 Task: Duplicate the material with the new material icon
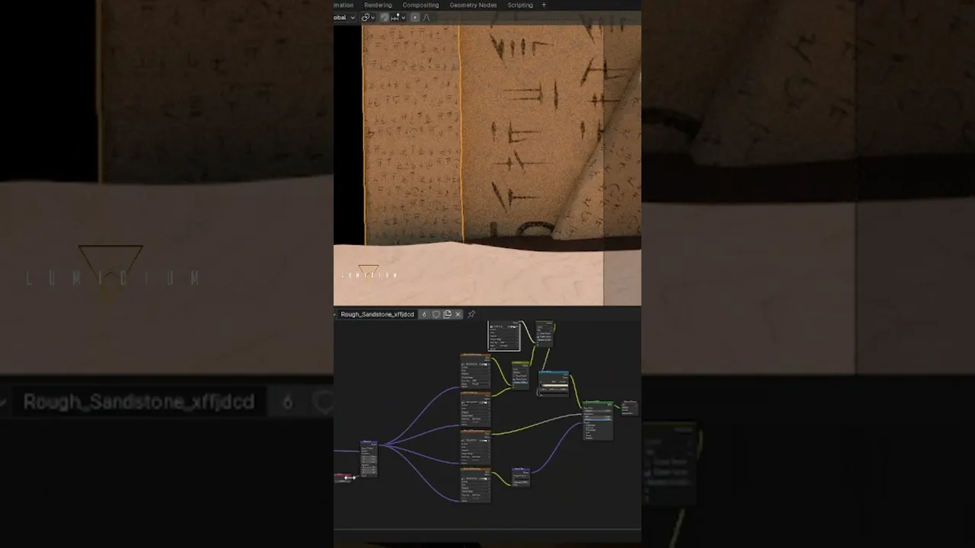coord(447,314)
